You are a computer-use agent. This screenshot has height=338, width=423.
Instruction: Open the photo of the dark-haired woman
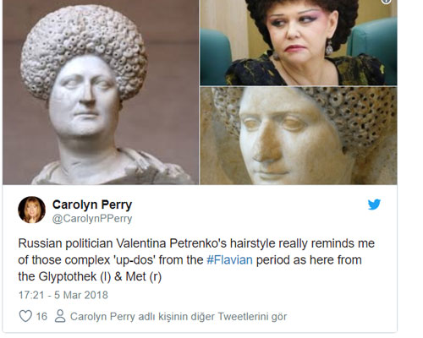(299, 42)
